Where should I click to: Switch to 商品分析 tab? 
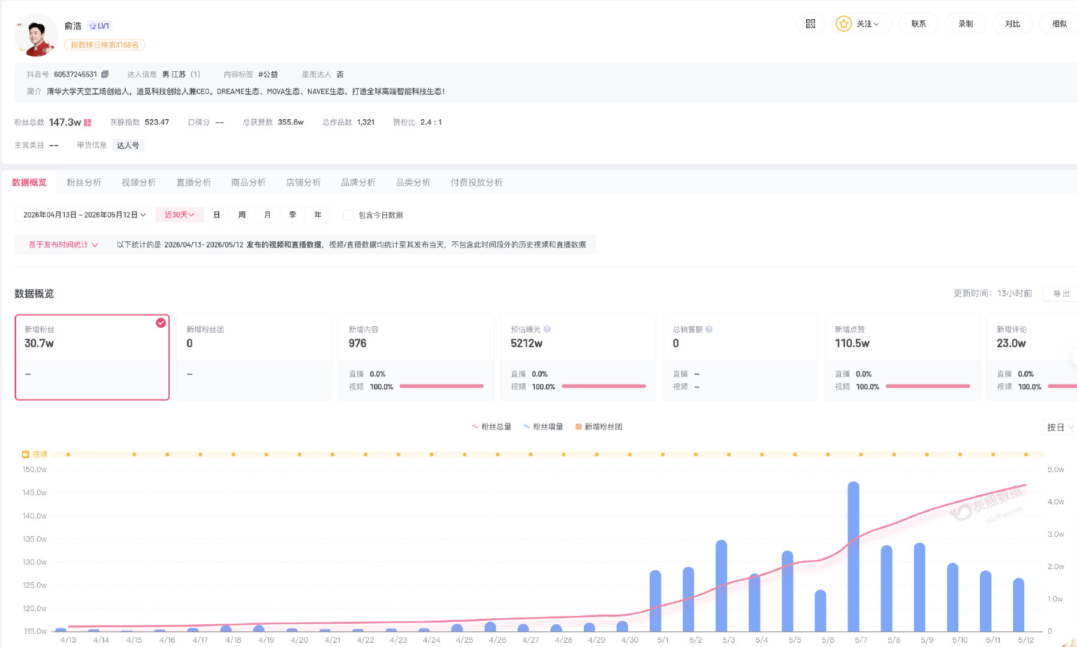[248, 183]
